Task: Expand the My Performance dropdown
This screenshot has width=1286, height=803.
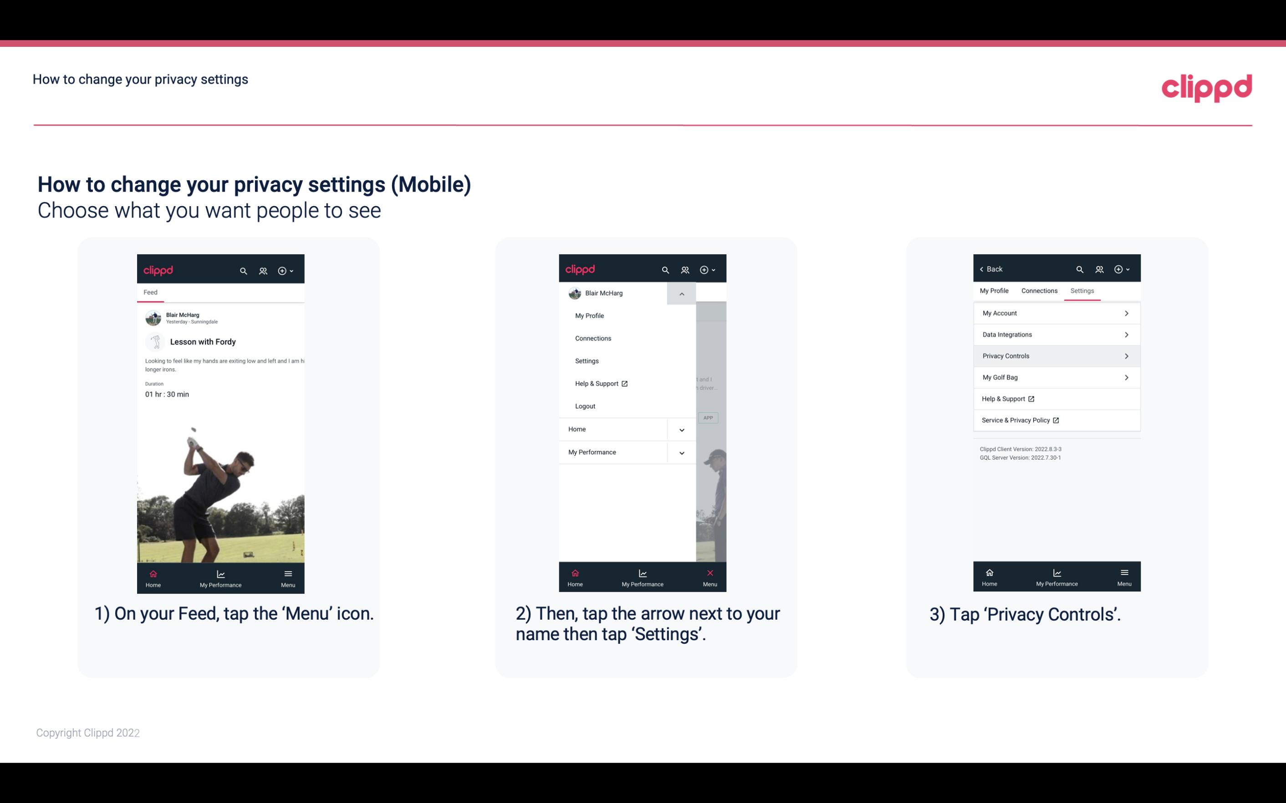Action: tap(681, 452)
